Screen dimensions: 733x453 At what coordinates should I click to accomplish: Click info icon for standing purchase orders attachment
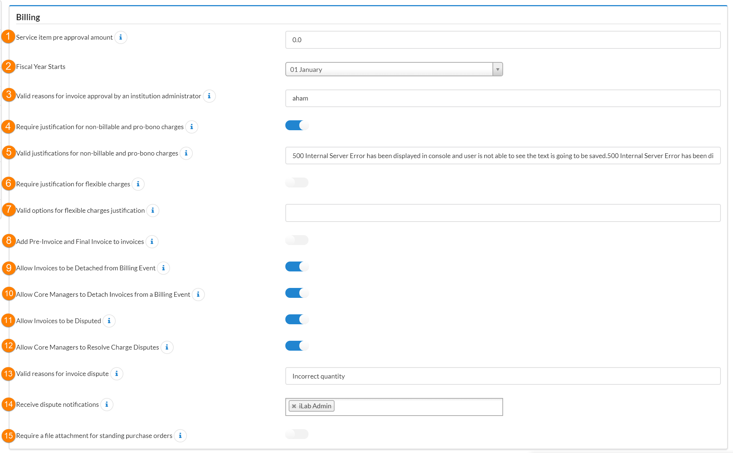coord(180,436)
